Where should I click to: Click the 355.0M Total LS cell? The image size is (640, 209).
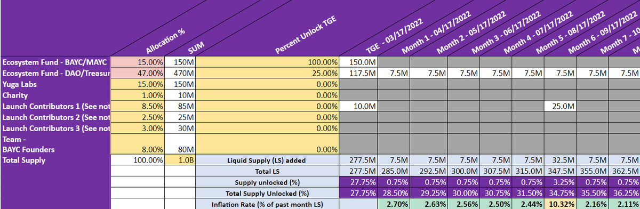pyautogui.click(x=593, y=171)
